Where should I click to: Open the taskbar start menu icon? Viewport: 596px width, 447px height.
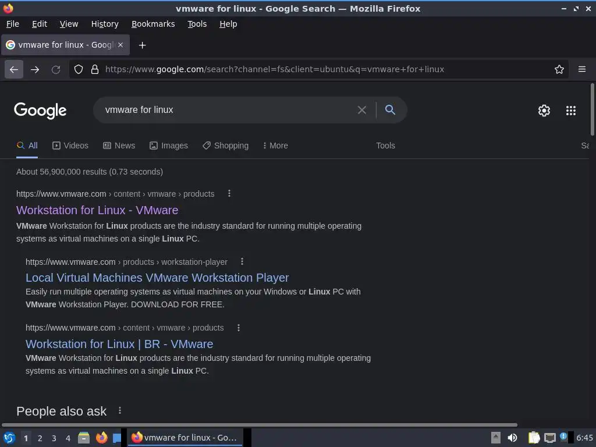point(9,438)
